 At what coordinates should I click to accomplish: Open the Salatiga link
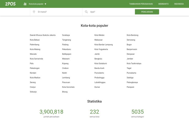[x=130, y=78]
